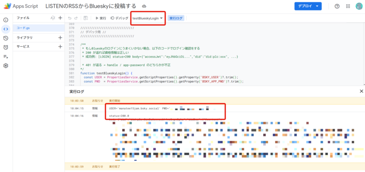
Task: Click the undo arrow in editor toolbar
Action: [x=70, y=18]
